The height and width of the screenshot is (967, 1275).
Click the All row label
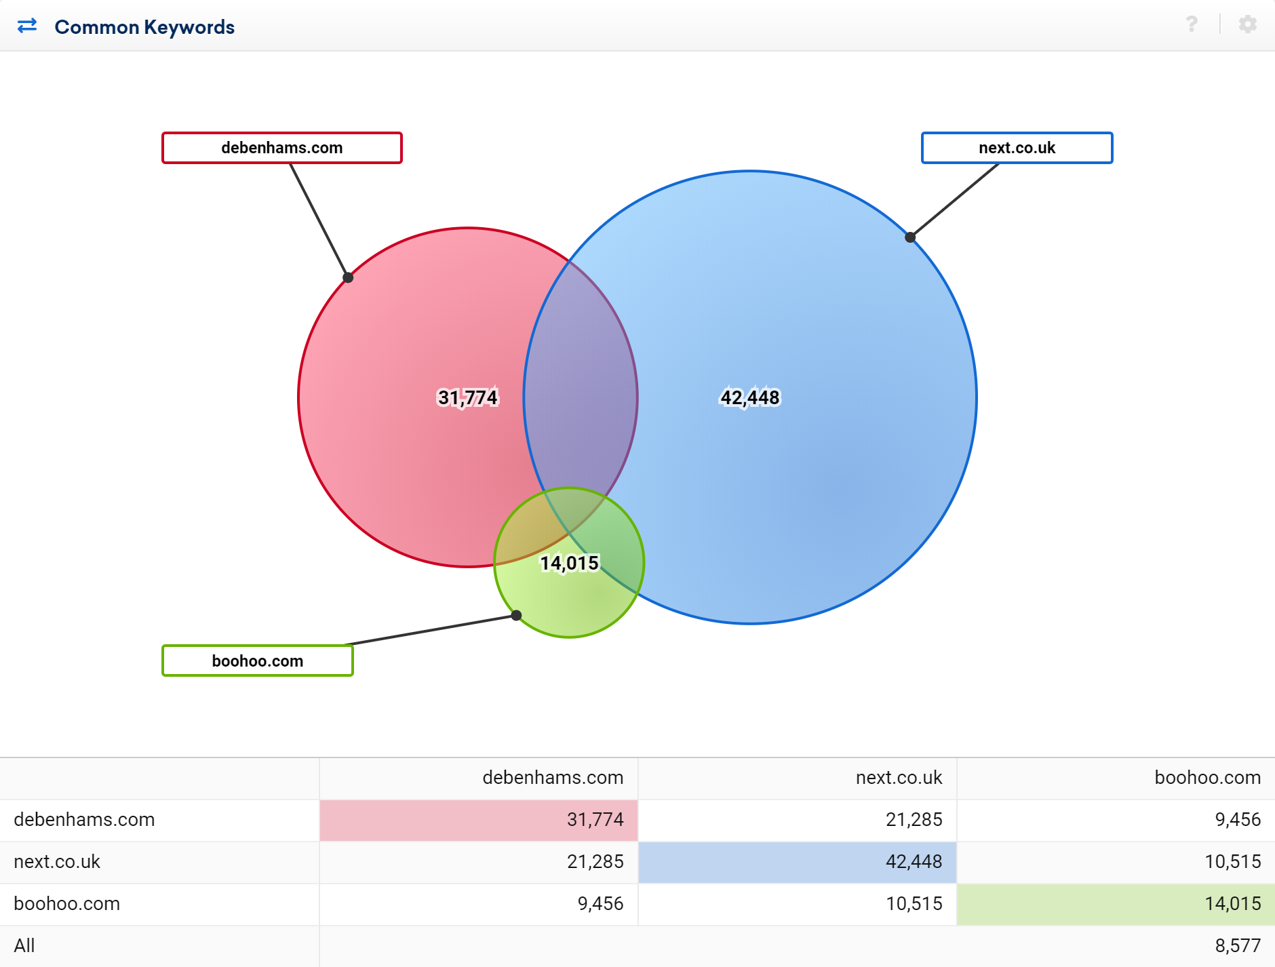24,946
